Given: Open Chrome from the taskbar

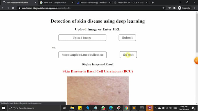Looking at the screenshot, I should [126, 108].
